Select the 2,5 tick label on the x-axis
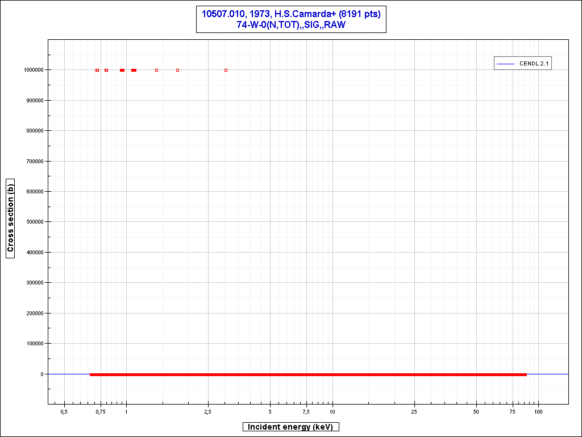The height and width of the screenshot is (437, 582). [x=208, y=411]
